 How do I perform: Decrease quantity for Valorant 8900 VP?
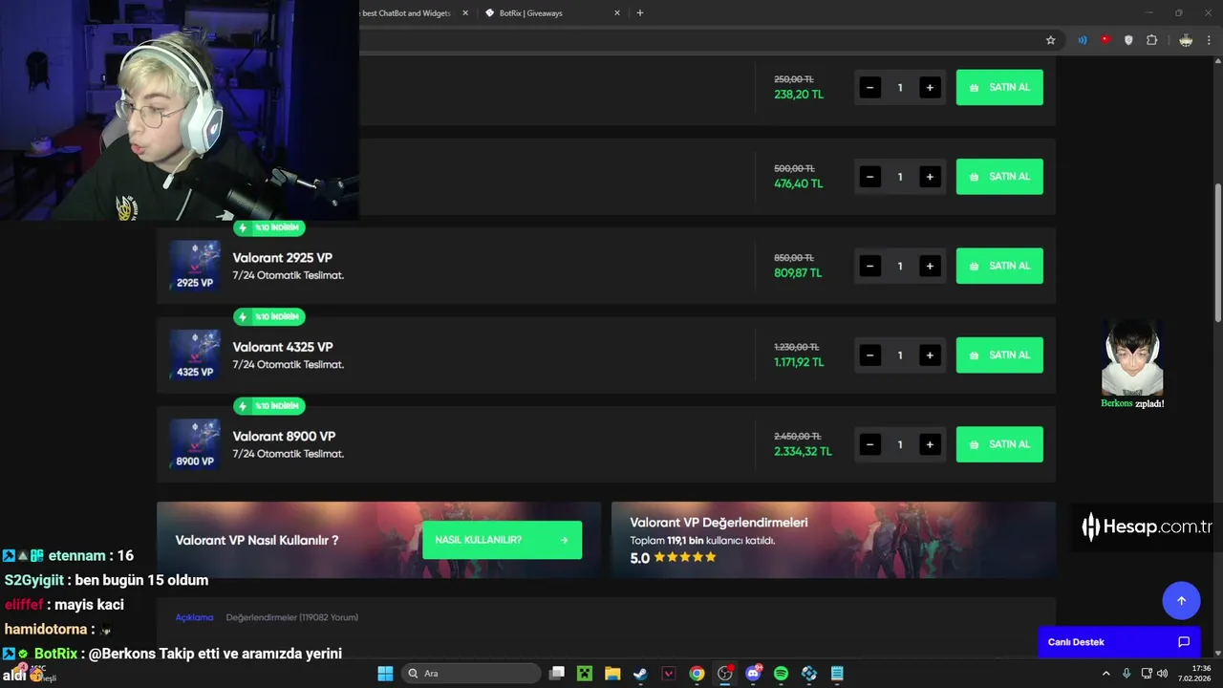tap(869, 444)
